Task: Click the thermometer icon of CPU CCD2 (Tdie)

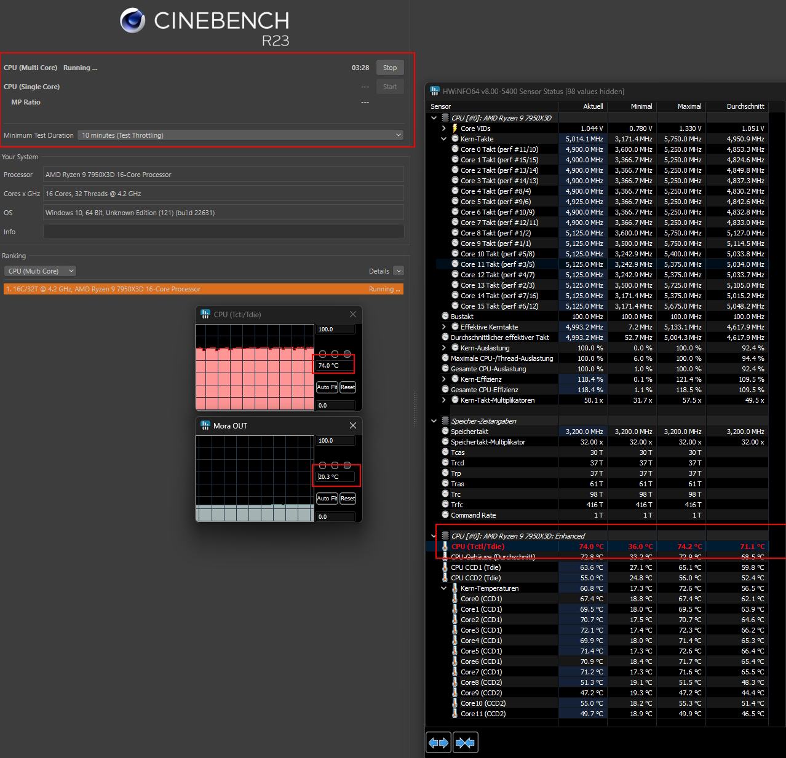Action: coord(445,577)
